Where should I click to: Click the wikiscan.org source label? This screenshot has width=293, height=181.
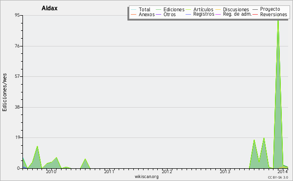click(146, 177)
